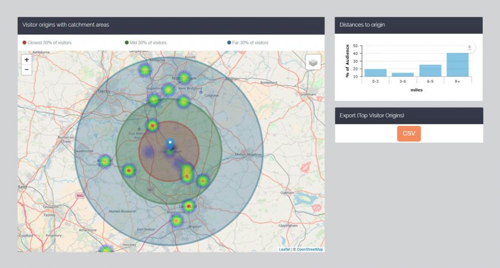Click the heatmap hotspot over Leicester
Screen dimensions: 500x268
point(188,206)
